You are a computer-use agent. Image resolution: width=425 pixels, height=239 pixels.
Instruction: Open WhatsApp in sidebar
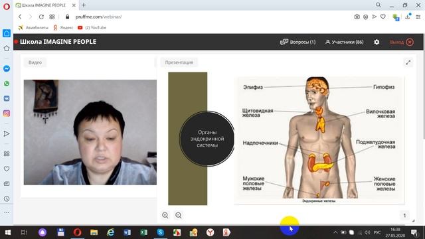pyautogui.click(x=7, y=84)
